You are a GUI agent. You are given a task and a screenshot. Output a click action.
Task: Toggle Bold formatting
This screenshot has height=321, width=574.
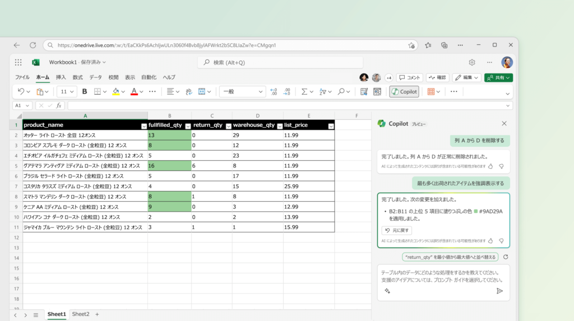85,91
